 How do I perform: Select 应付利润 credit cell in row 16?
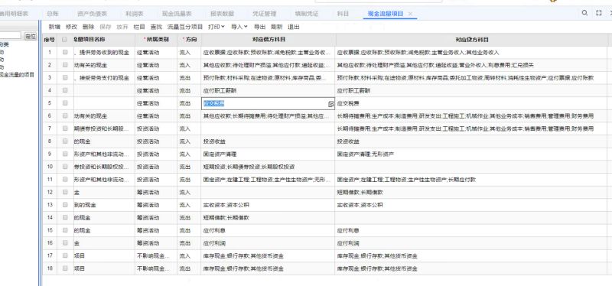tap(471, 243)
